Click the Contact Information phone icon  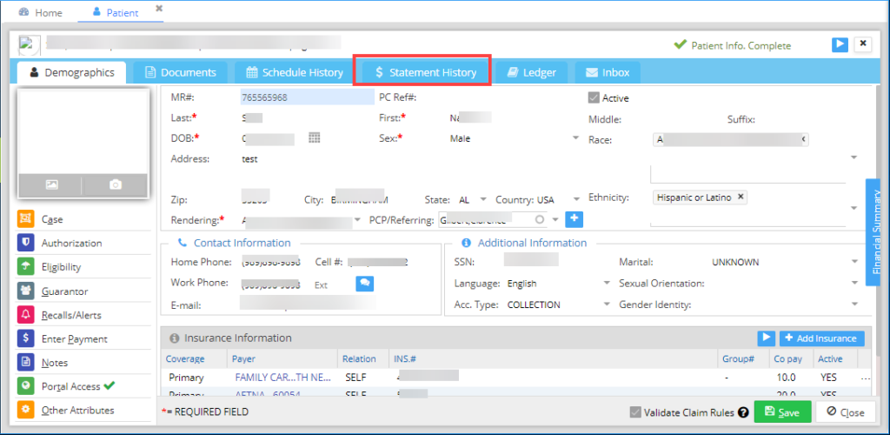[183, 243]
